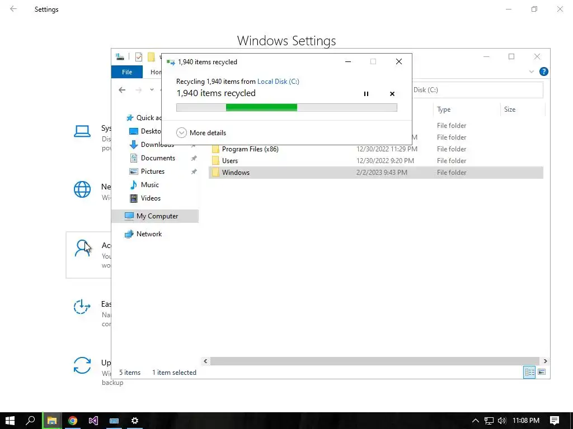The width and height of the screenshot is (573, 429).
Task: Open File Explorer from the taskbar
Action: click(x=52, y=421)
